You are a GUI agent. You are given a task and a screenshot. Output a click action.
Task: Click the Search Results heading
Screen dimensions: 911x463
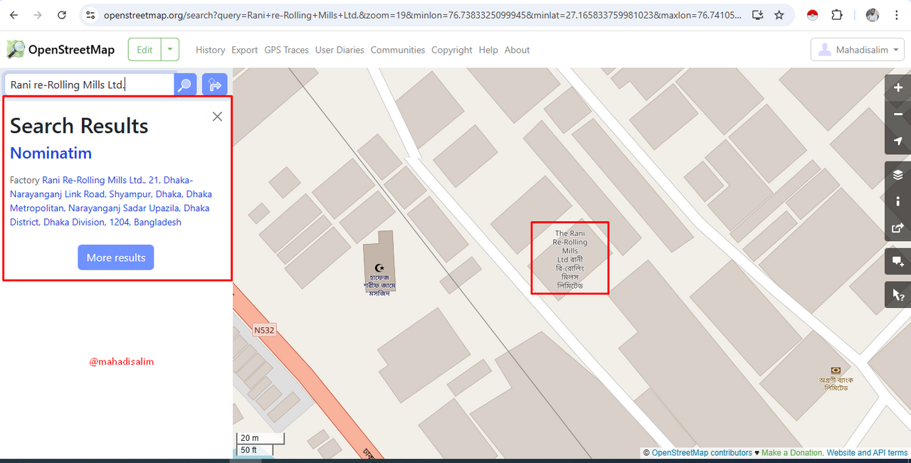[79, 126]
